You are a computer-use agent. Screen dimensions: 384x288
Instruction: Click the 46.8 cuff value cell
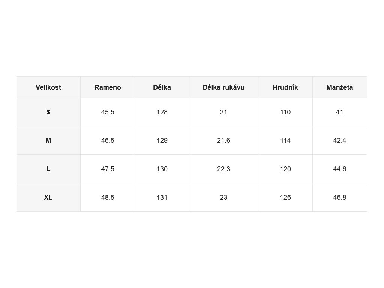(340, 197)
